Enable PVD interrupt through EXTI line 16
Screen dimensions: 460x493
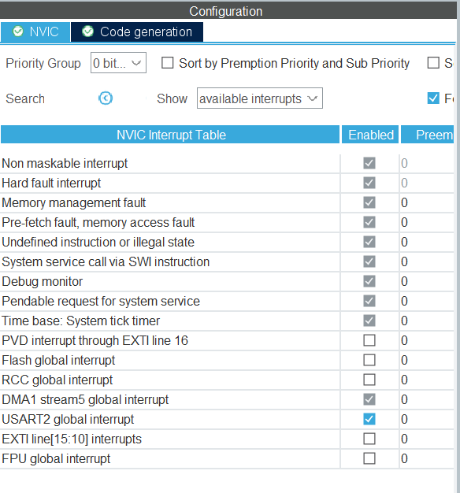click(x=369, y=340)
